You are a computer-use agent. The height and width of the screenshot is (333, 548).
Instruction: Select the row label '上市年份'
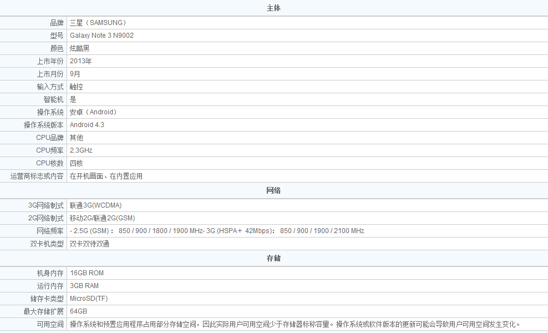[50, 61]
